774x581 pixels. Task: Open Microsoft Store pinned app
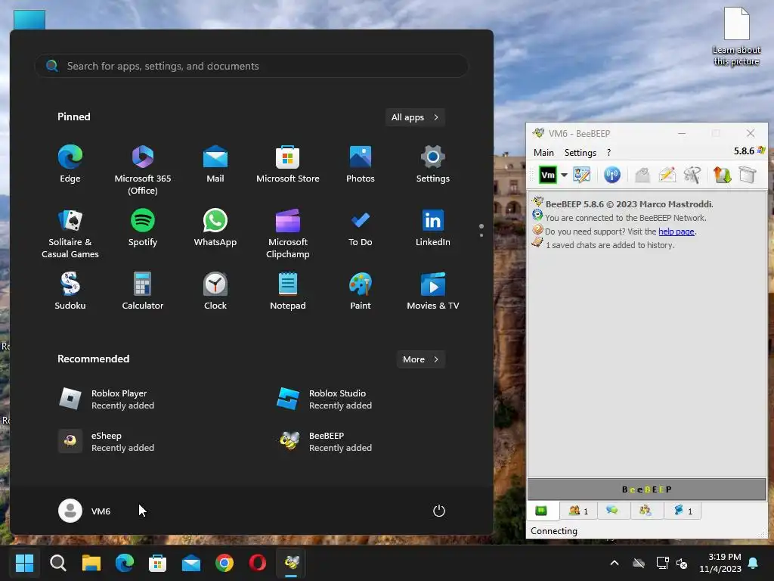pyautogui.click(x=288, y=165)
